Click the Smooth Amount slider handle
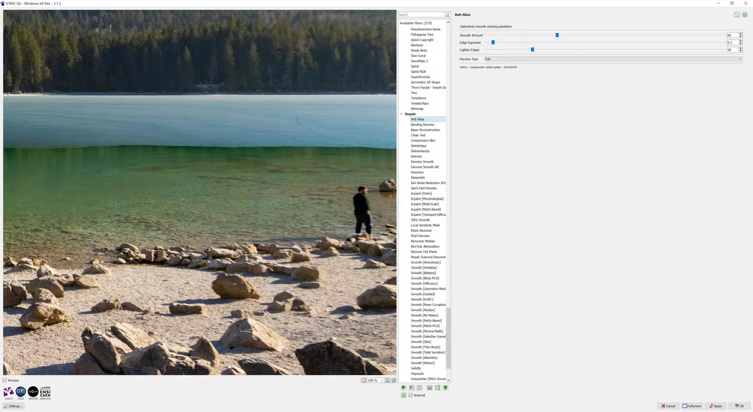 pyautogui.click(x=557, y=35)
